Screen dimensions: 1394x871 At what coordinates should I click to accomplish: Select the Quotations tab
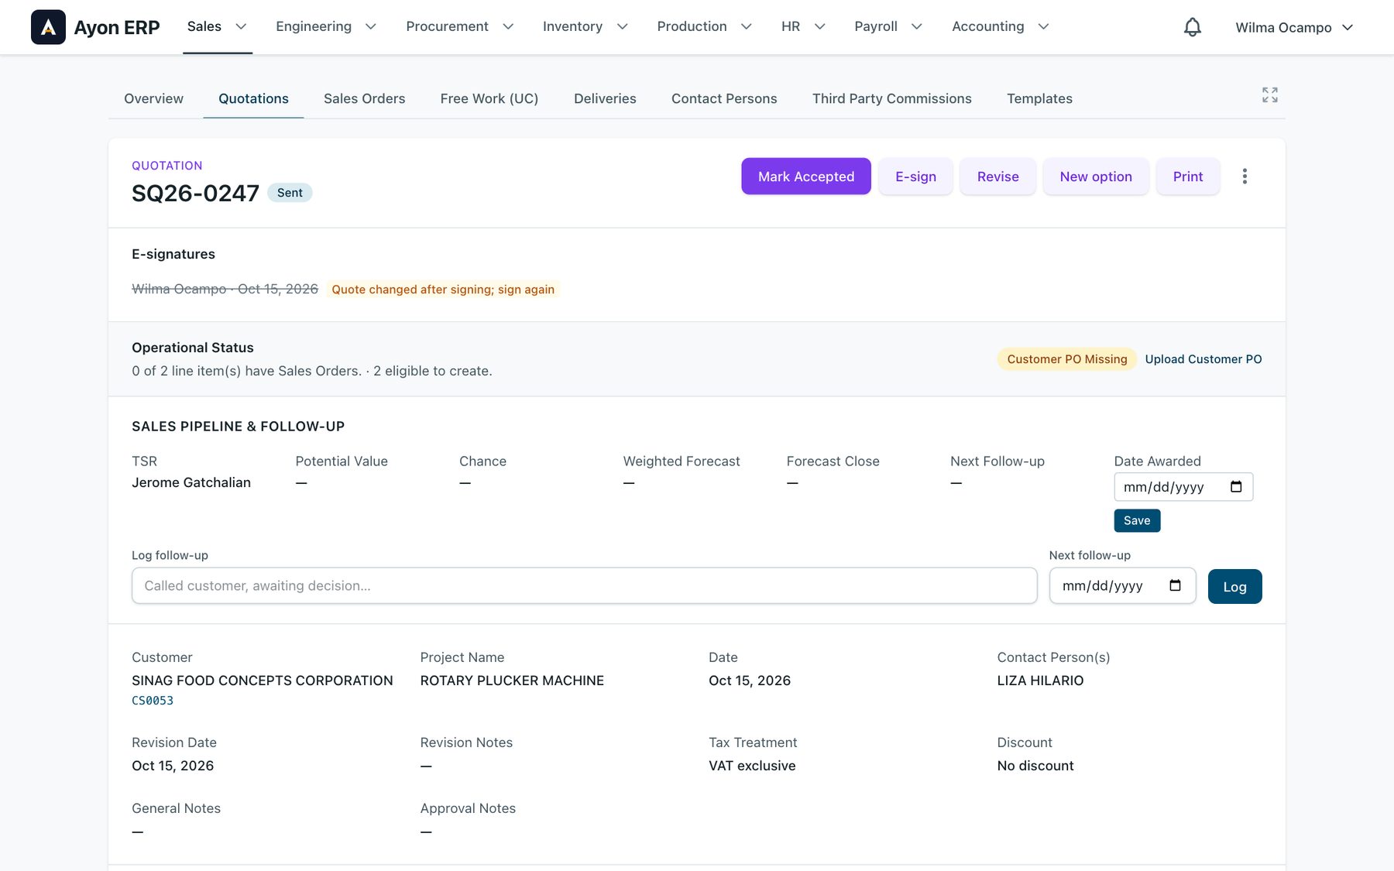tap(253, 99)
